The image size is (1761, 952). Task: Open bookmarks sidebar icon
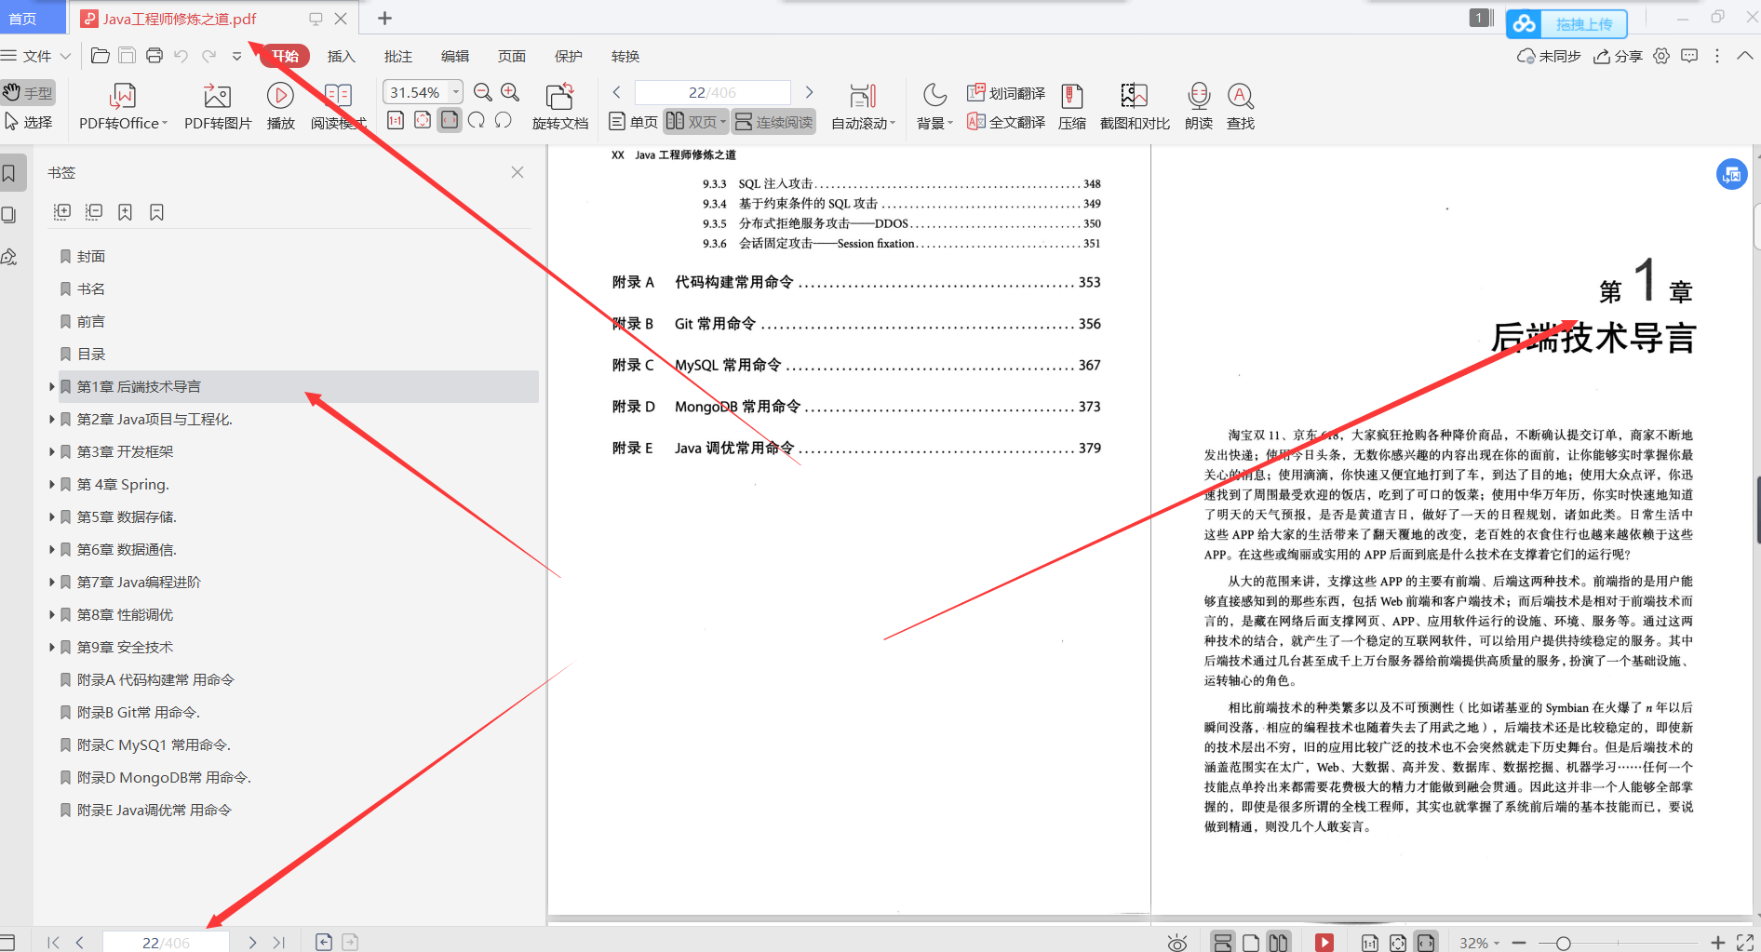pyautogui.click(x=10, y=173)
